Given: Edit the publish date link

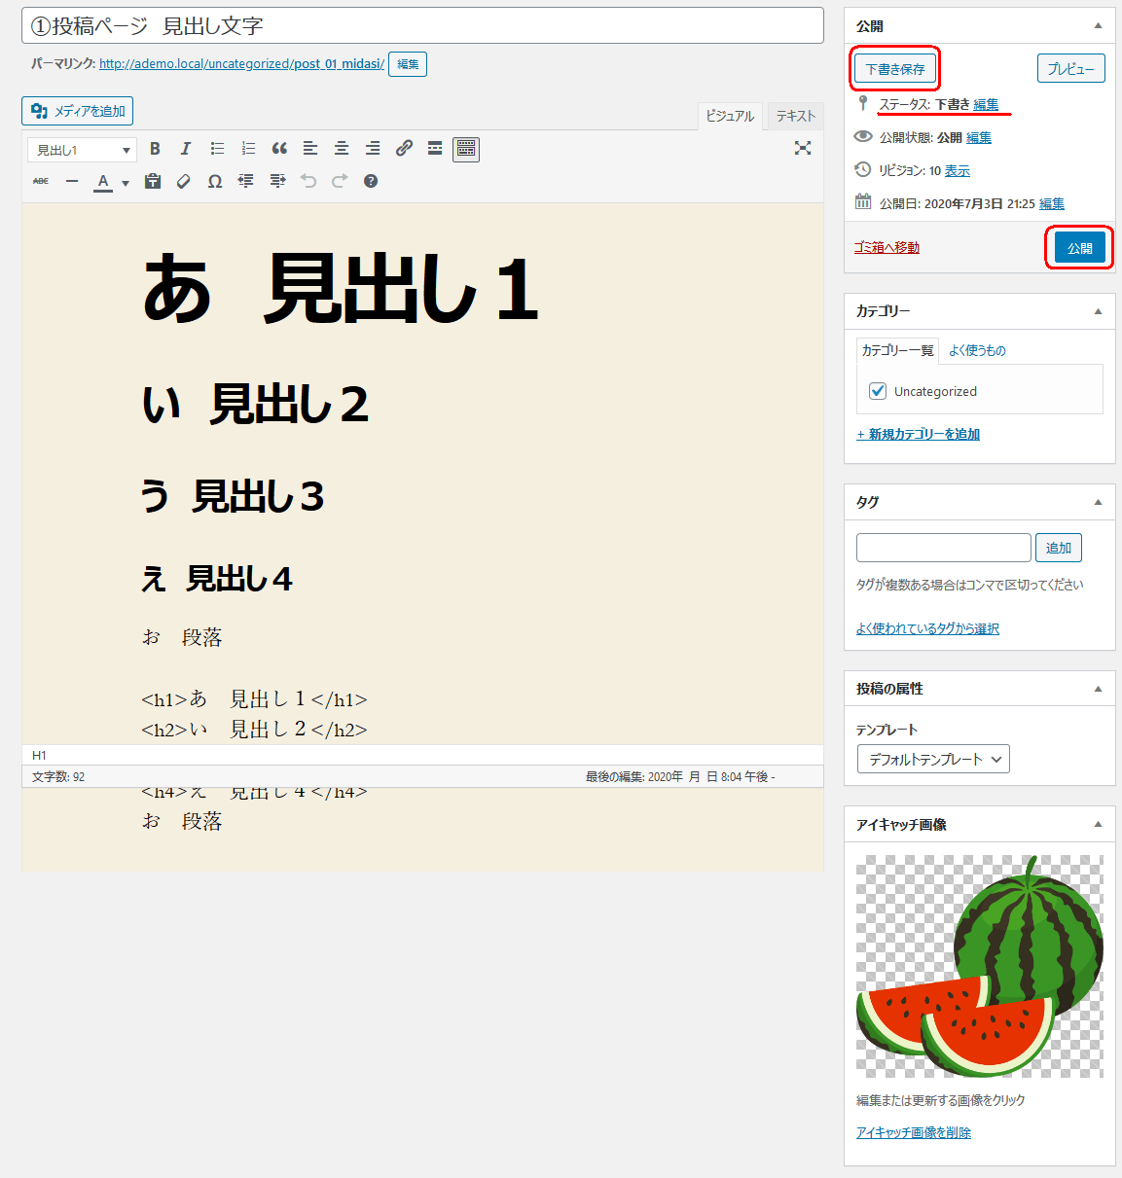Looking at the screenshot, I should 1052,203.
